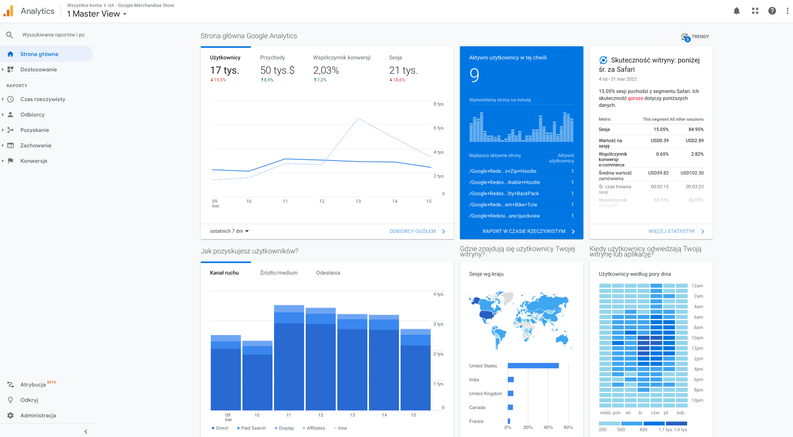The width and height of the screenshot is (793, 437).
Task: Select the Współczynnik konwersji metric tab
Action: [x=342, y=68]
